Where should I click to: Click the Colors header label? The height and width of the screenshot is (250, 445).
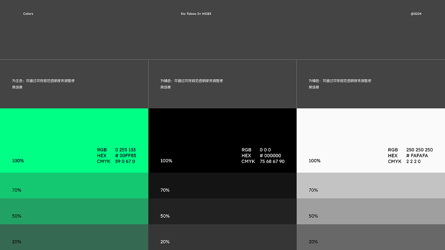click(x=28, y=14)
